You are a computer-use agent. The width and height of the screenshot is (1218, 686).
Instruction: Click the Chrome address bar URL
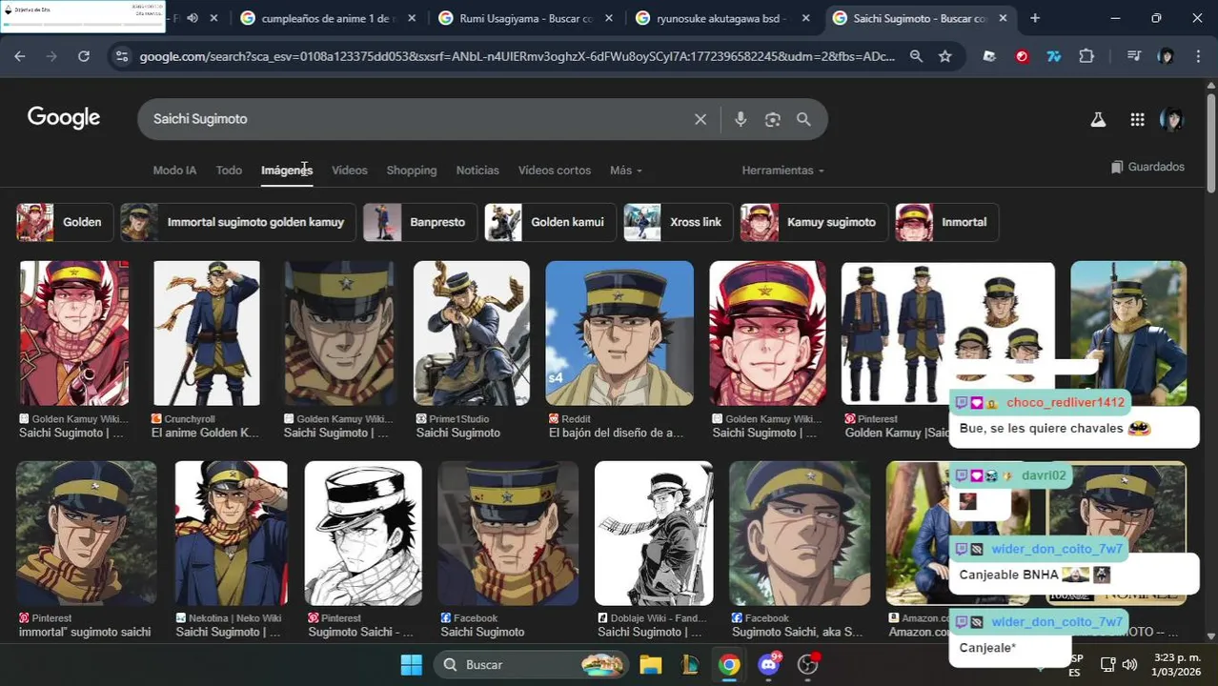(517, 56)
